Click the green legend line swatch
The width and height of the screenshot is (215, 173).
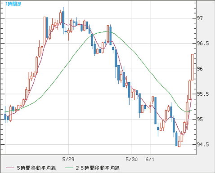[69, 168]
